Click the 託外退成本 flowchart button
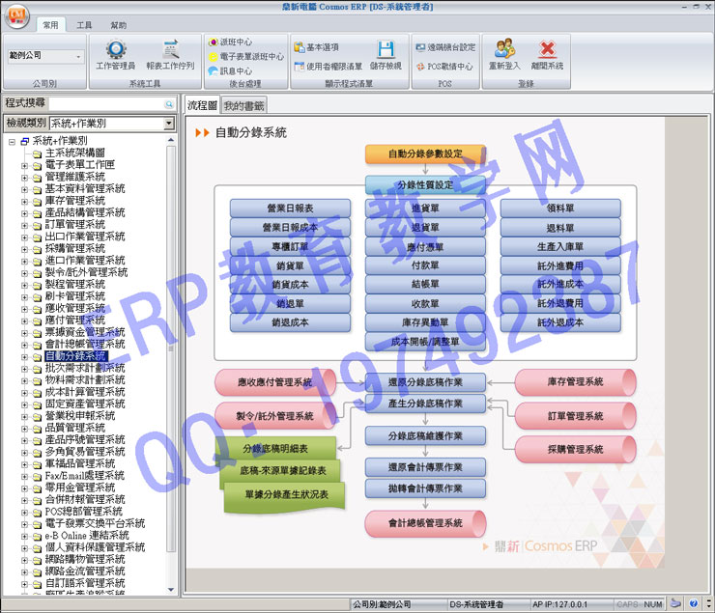 [560, 322]
